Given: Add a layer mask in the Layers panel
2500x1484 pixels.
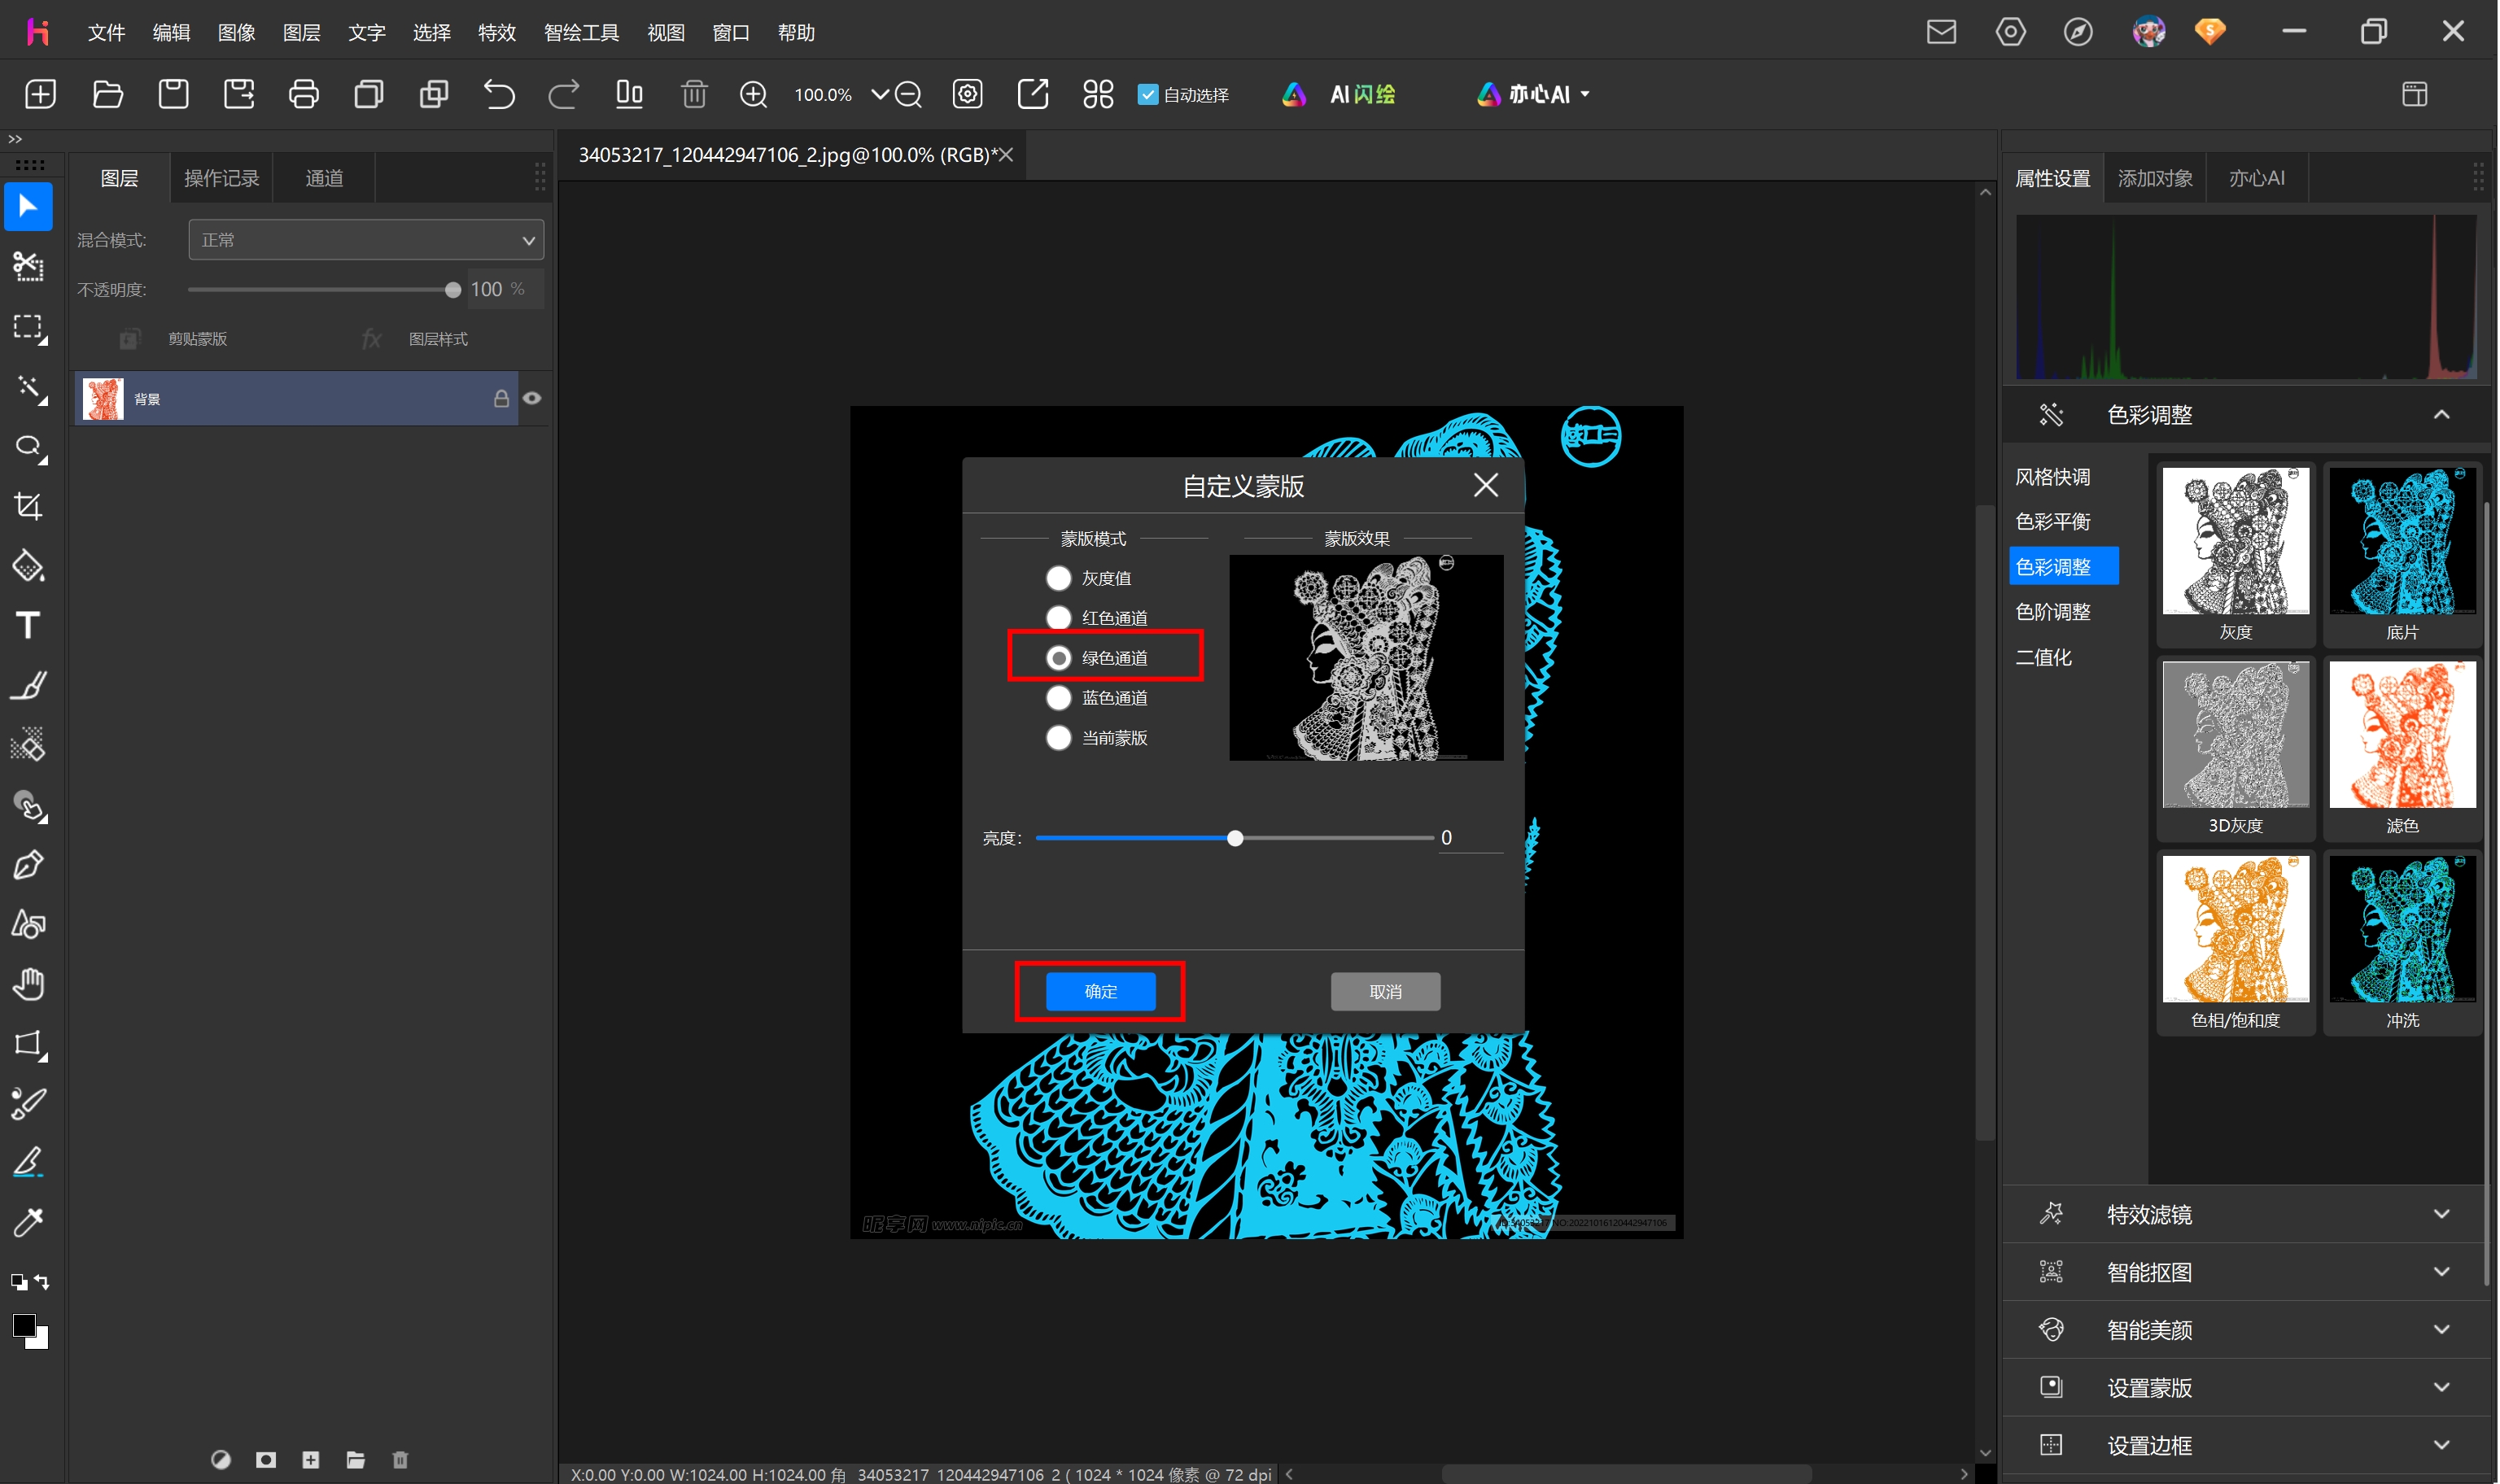Looking at the screenshot, I should pos(265,1460).
